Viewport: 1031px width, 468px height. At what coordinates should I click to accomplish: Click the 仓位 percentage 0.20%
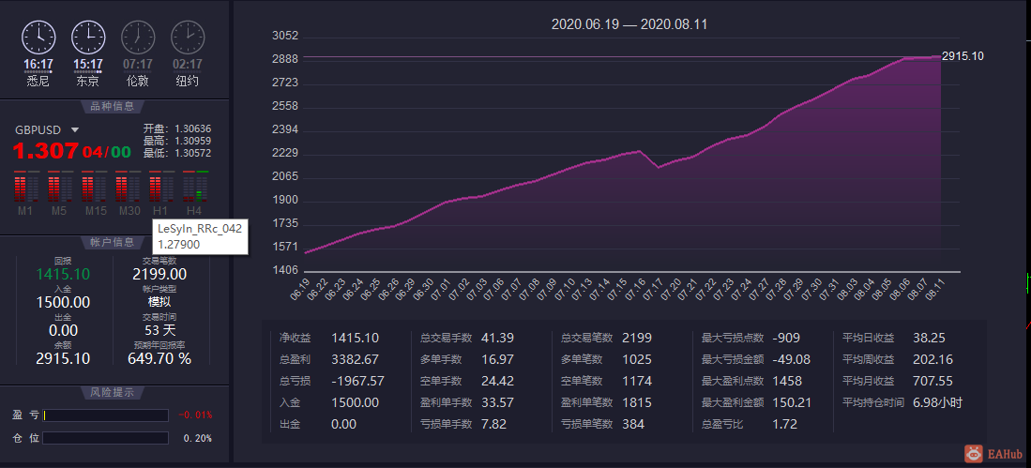click(x=197, y=438)
